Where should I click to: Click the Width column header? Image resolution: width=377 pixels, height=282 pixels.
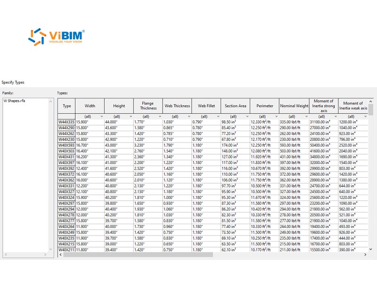(90, 106)
